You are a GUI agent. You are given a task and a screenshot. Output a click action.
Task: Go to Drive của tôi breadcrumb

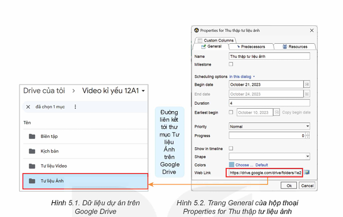coord(44,90)
